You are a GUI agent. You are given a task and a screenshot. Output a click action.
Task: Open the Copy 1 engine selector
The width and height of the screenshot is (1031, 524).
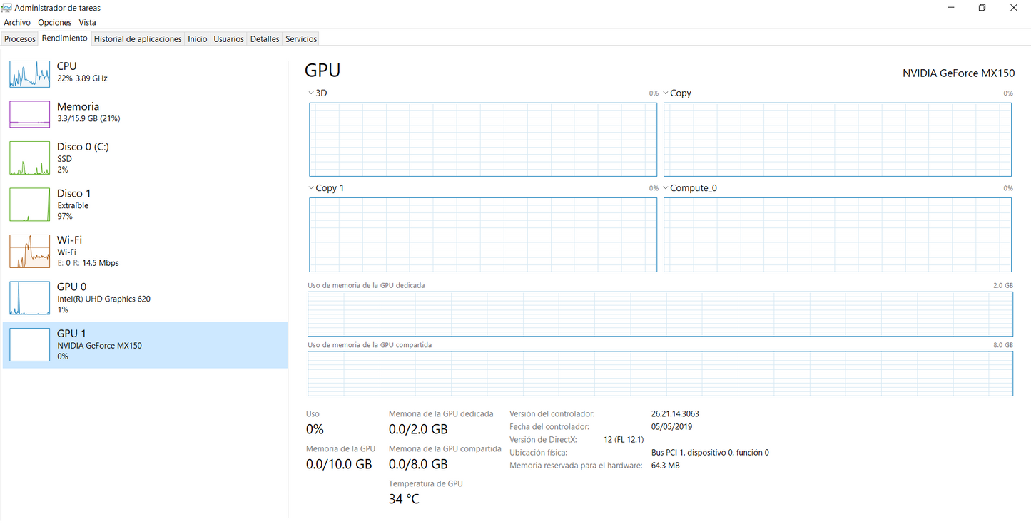(311, 188)
